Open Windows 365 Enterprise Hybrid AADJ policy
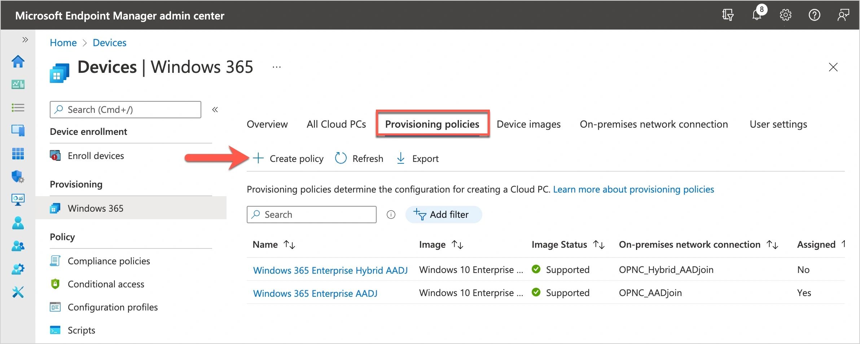The height and width of the screenshot is (344, 860). [330, 270]
